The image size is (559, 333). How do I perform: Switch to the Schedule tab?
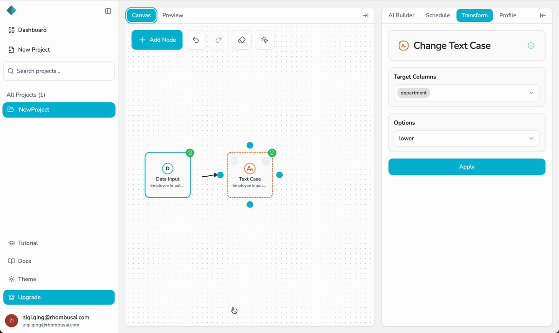437,15
